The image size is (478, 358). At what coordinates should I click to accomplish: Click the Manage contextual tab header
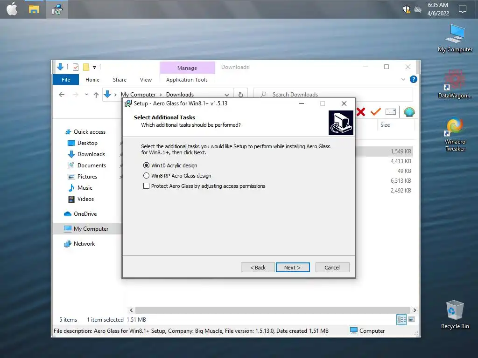click(x=187, y=68)
